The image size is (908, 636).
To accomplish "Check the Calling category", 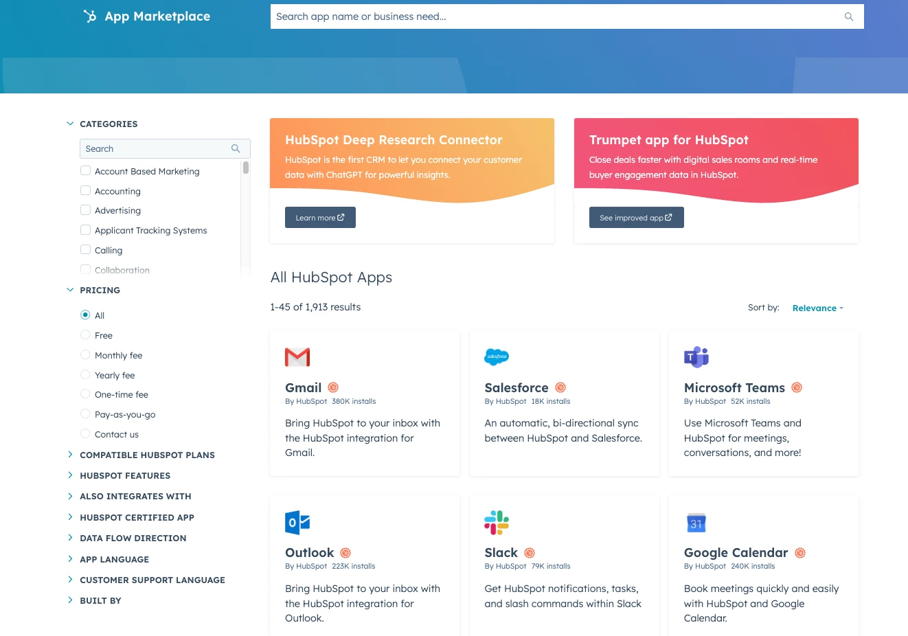I will tap(85, 249).
